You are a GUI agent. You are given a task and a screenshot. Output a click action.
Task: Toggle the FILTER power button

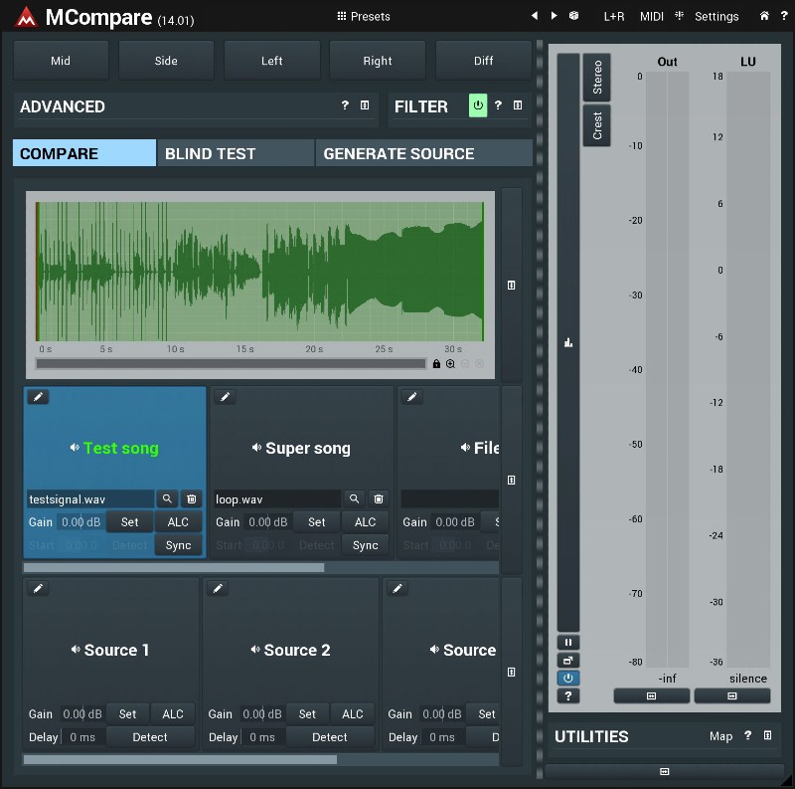coord(478,105)
